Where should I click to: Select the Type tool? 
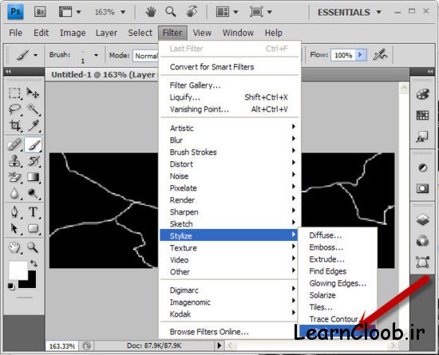33,212
